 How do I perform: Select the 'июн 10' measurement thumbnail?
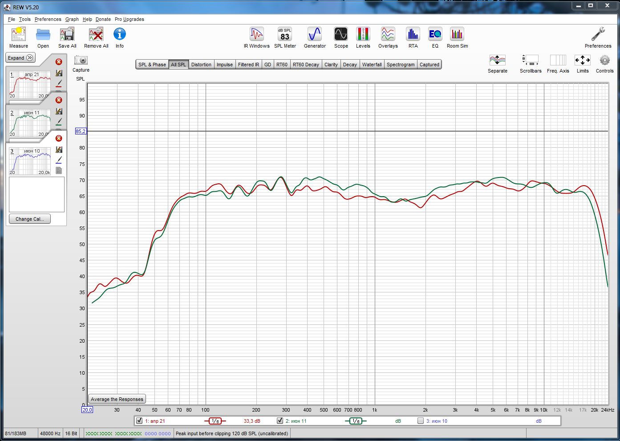[x=30, y=161]
